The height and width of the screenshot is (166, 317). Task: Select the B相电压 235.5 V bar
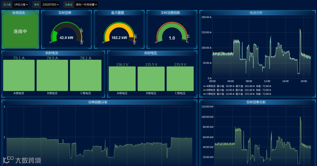pyautogui.click(x=151, y=79)
